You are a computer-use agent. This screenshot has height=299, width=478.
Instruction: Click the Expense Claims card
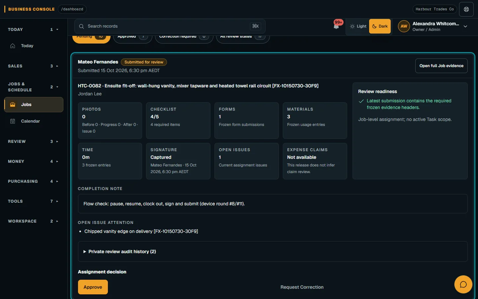[315, 161]
